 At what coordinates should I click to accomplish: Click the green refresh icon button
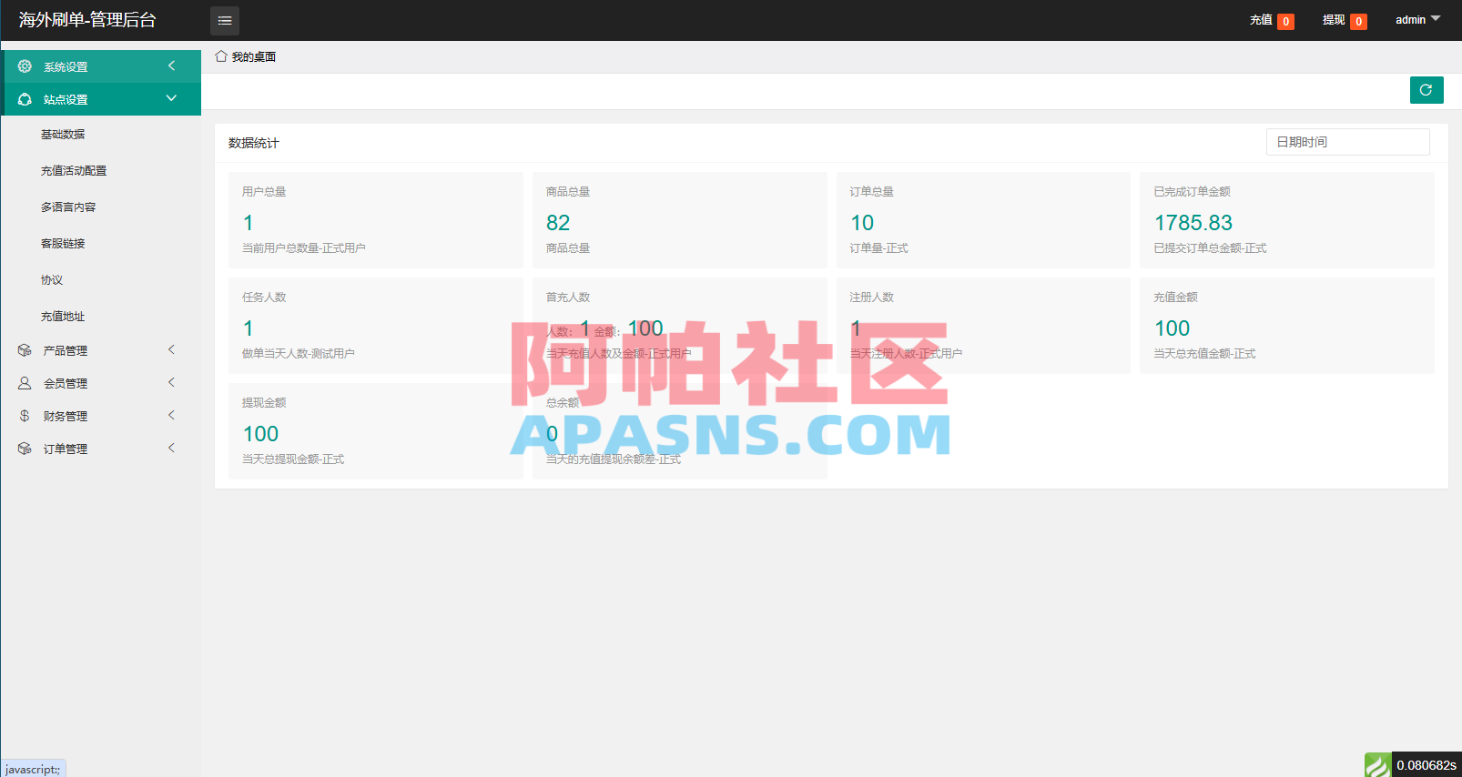[x=1426, y=90]
